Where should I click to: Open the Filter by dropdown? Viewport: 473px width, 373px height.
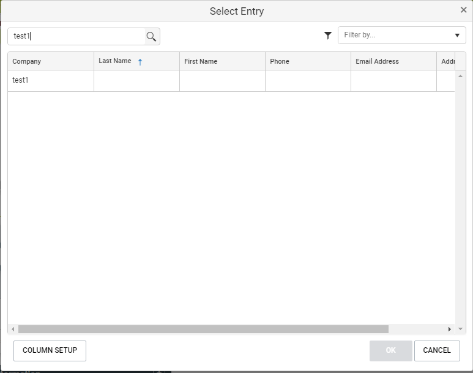click(396, 36)
